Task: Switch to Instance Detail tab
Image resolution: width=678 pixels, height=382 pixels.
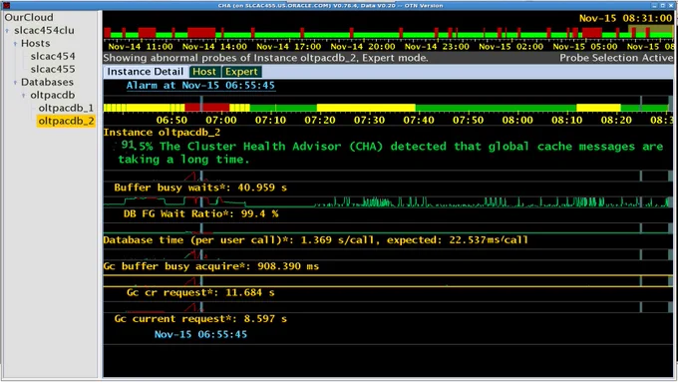Action: pos(146,72)
